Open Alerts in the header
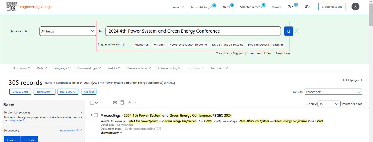 [x=226, y=7]
